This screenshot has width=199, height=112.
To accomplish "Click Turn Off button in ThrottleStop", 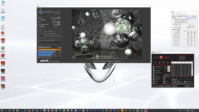I will click(x=168, y=86).
